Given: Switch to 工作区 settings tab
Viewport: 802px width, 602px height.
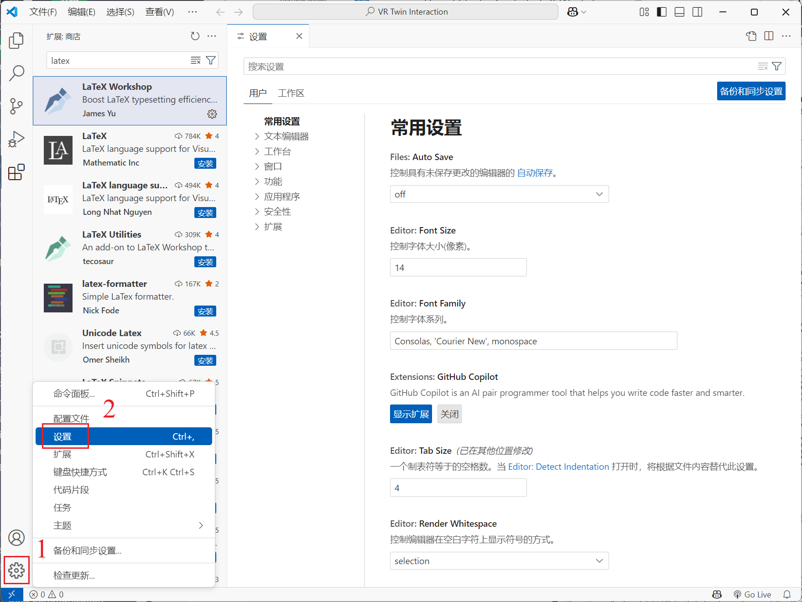Looking at the screenshot, I should [x=291, y=93].
